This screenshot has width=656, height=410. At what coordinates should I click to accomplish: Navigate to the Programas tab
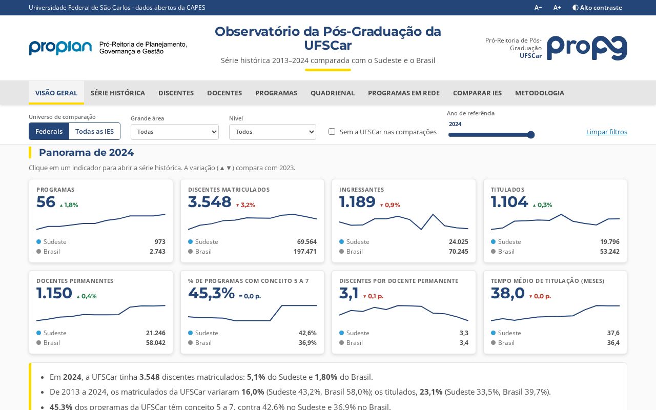276,93
